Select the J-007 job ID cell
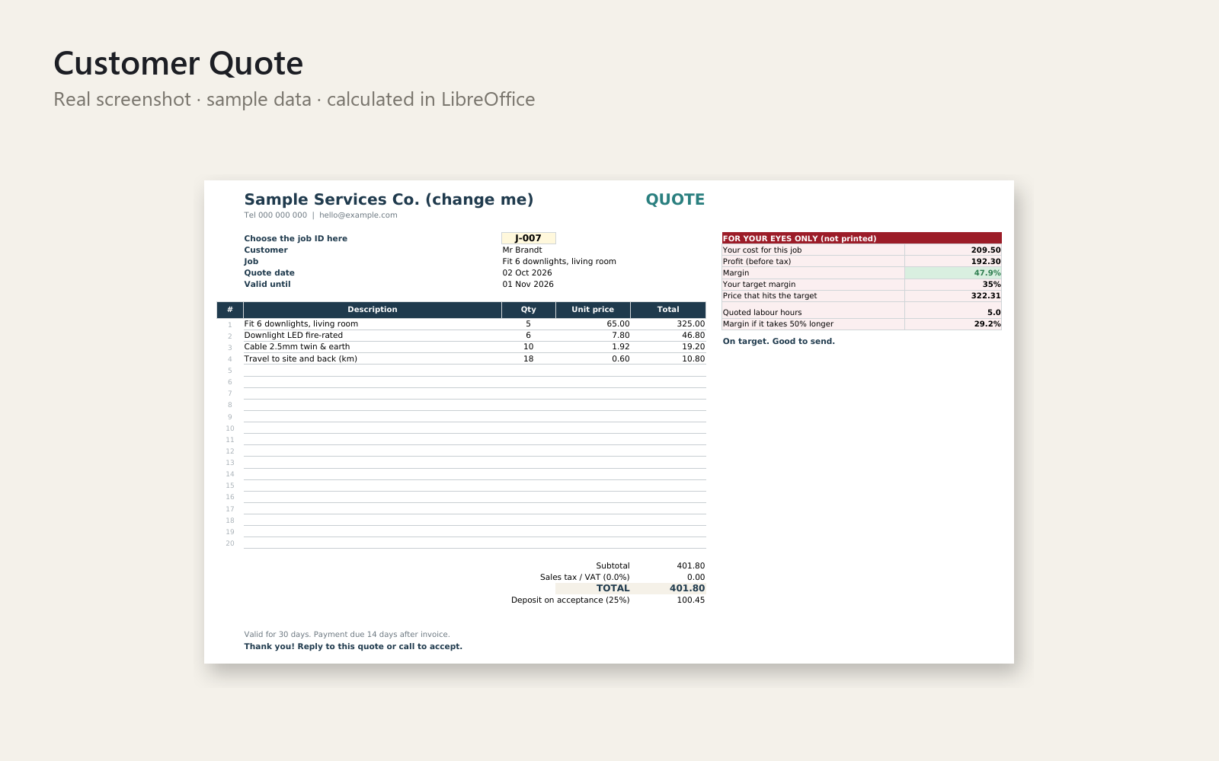Image resolution: width=1219 pixels, height=761 pixels. (528, 238)
